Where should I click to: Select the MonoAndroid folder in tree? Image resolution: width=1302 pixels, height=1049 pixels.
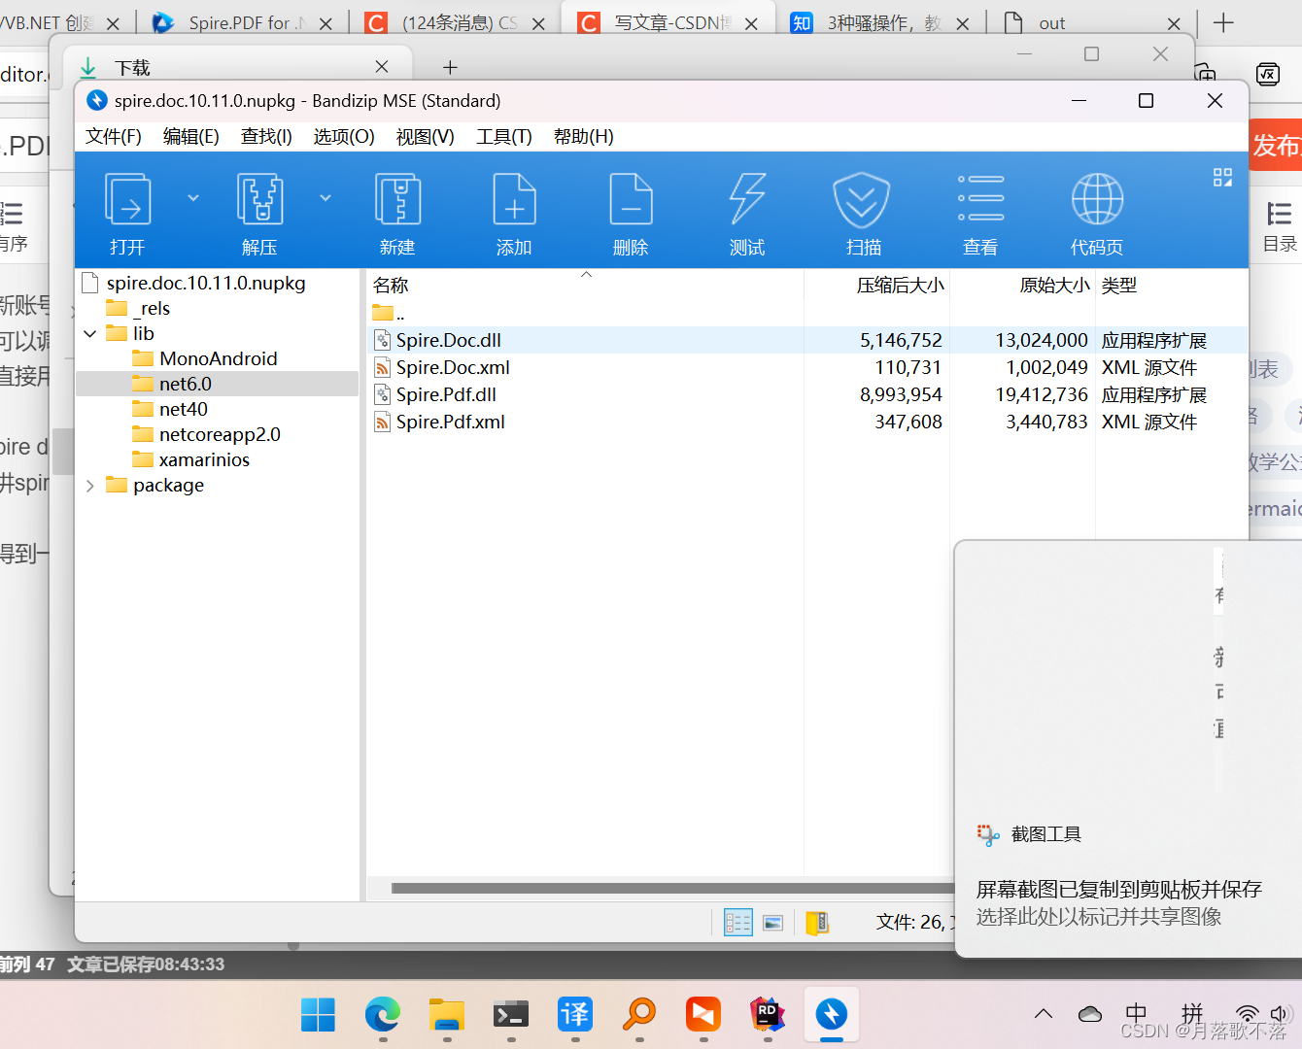click(x=219, y=358)
